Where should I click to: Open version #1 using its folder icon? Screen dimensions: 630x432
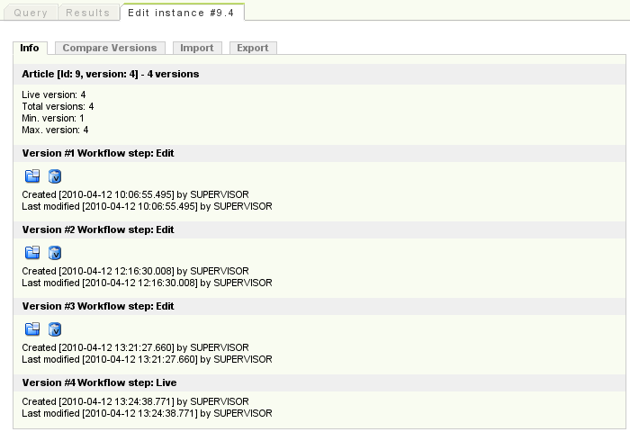[x=32, y=176]
